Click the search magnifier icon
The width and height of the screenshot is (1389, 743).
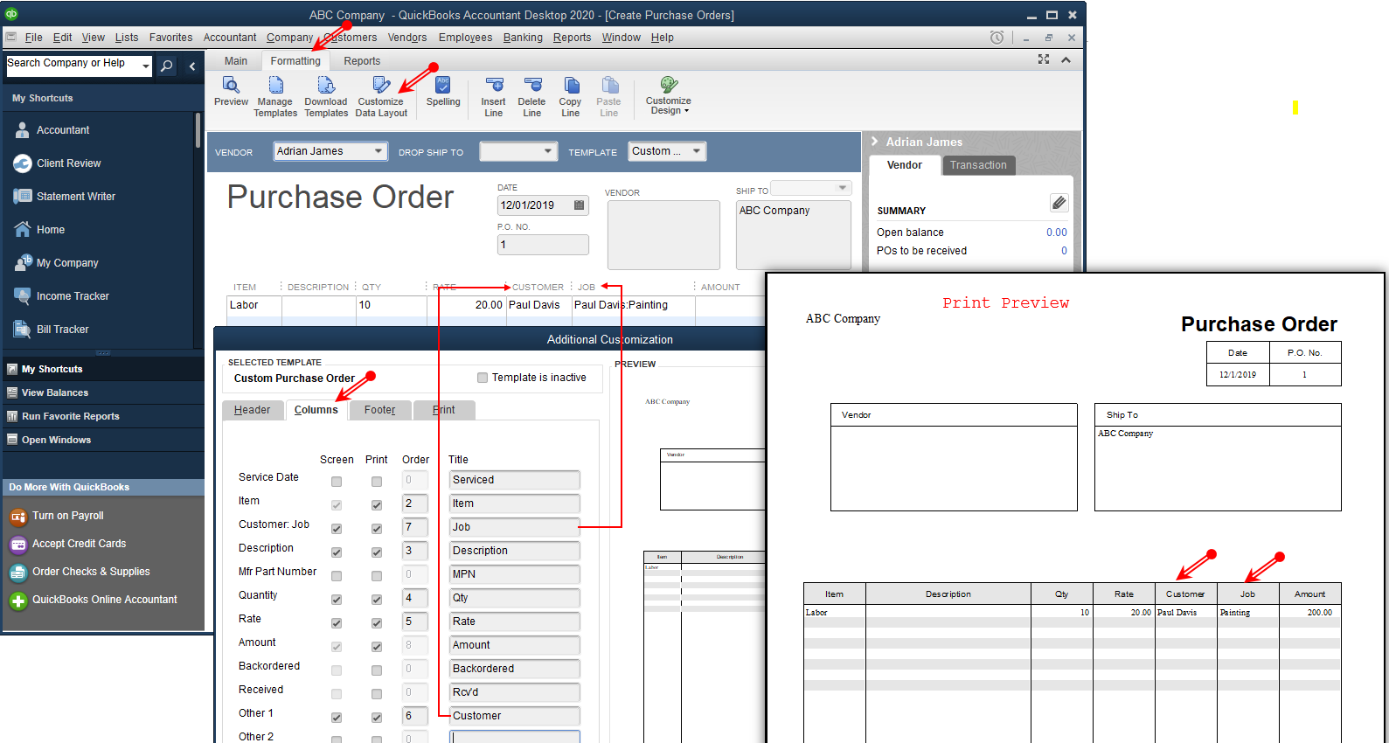[166, 66]
